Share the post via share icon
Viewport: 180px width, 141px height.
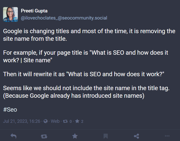pos(136,136)
